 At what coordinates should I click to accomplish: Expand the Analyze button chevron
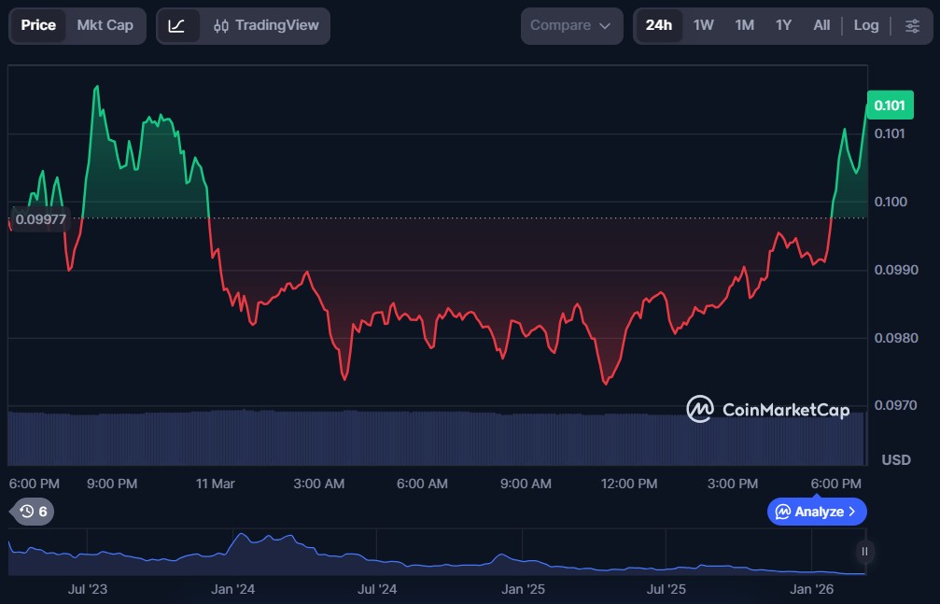(x=850, y=512)
